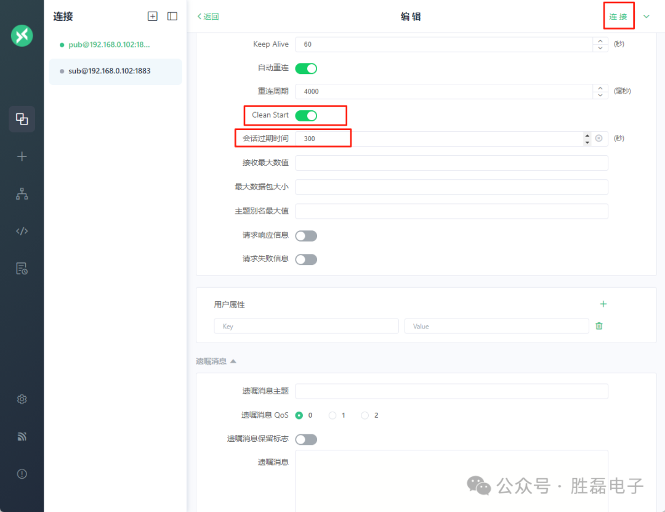Toggle the connection list layout icon
The height and width of the screenshot is (512, 665).
pyautogui.click(x=172, y=16)
